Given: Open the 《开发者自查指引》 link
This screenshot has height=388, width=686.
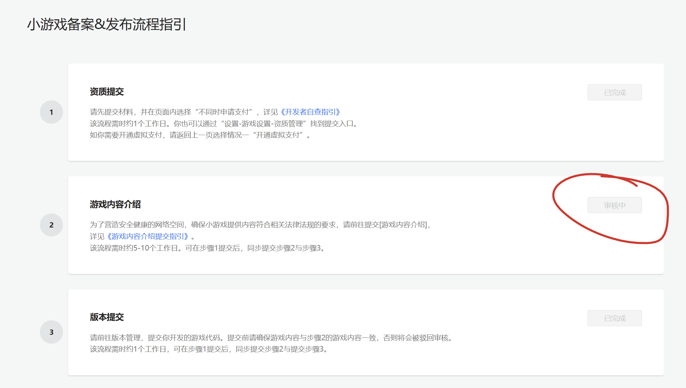Looking at the screenshot, I should [310, 112].
